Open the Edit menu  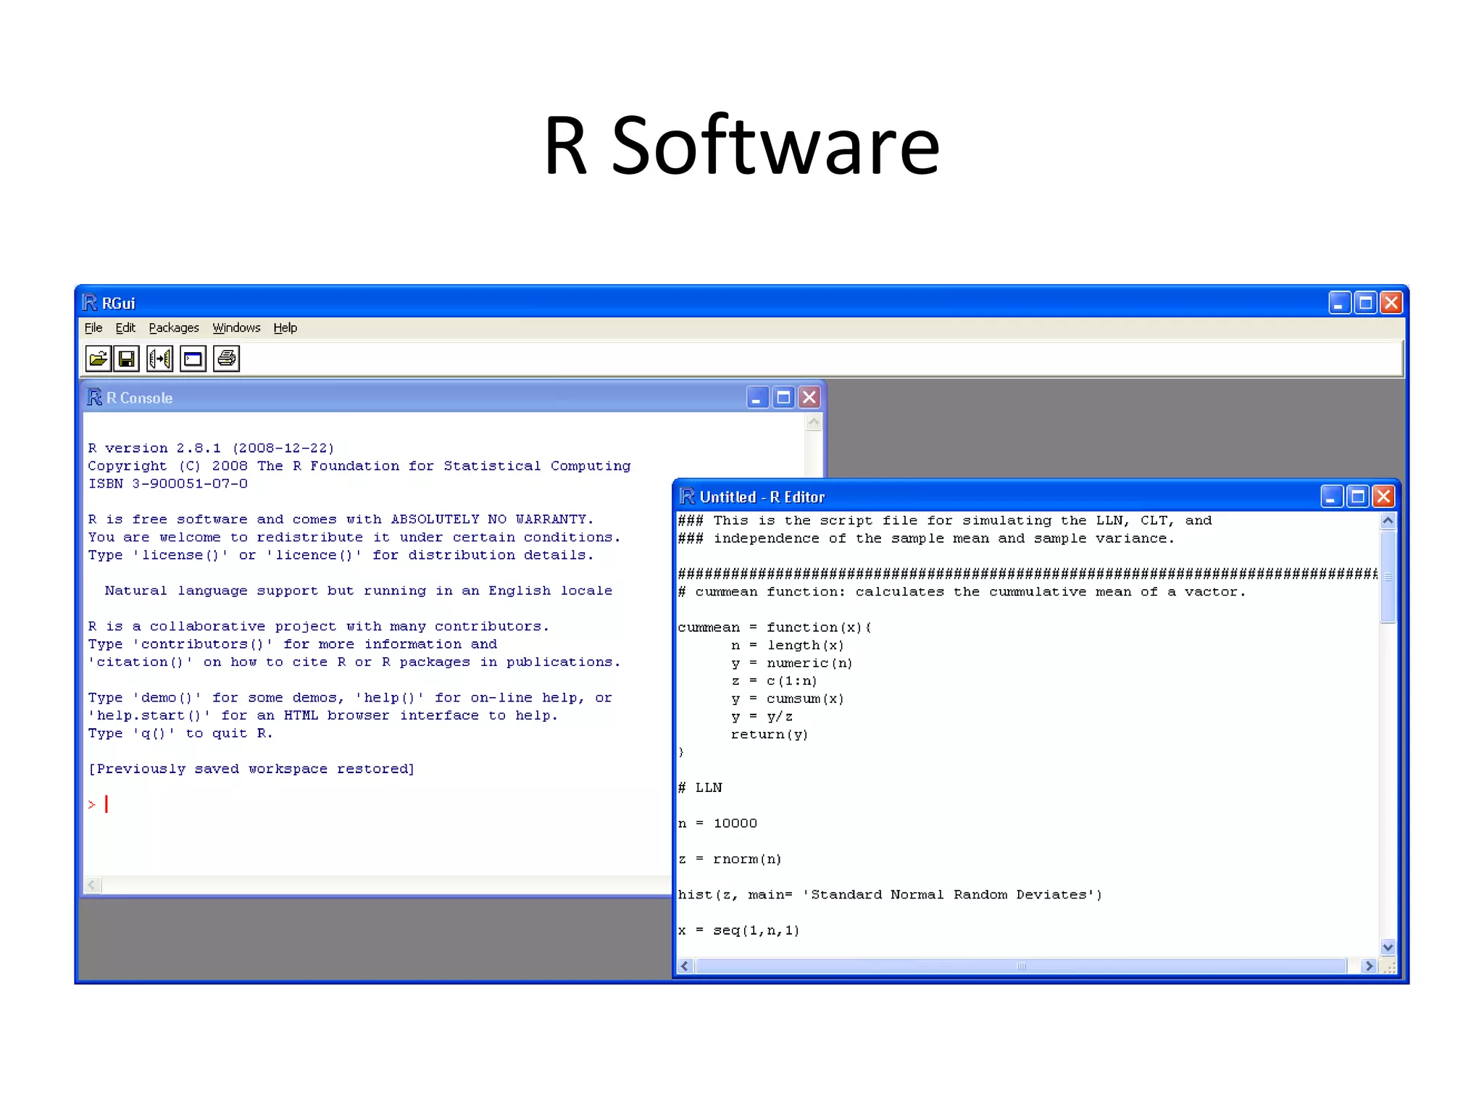click(125, 328)
